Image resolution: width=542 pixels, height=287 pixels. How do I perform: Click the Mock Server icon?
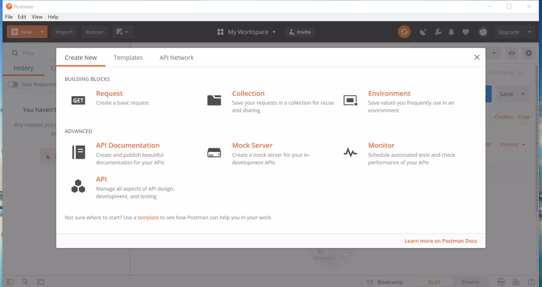click(x=214, y=152)
